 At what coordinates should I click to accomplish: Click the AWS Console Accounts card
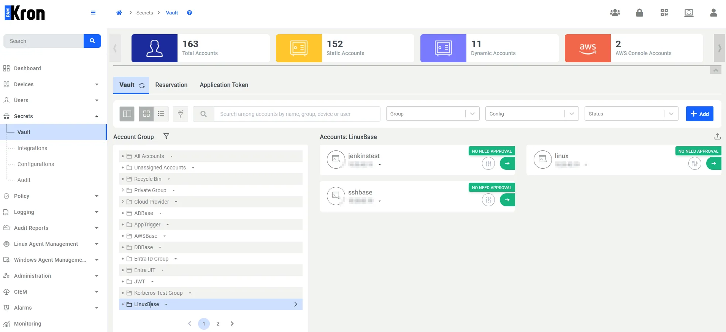click(x=634, y=48)
